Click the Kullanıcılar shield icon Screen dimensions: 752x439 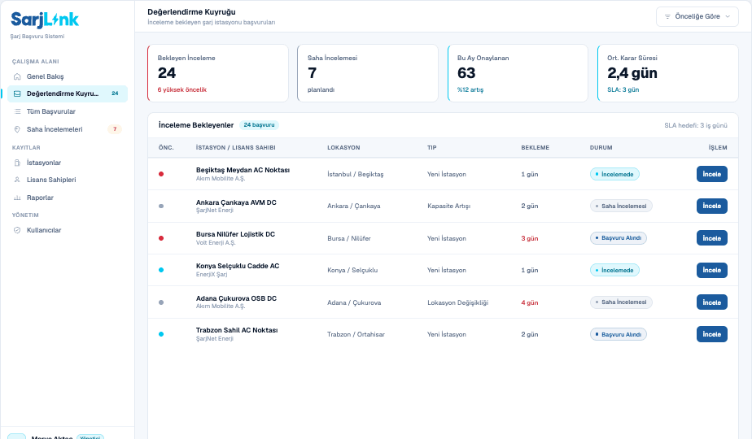point(17,230)
